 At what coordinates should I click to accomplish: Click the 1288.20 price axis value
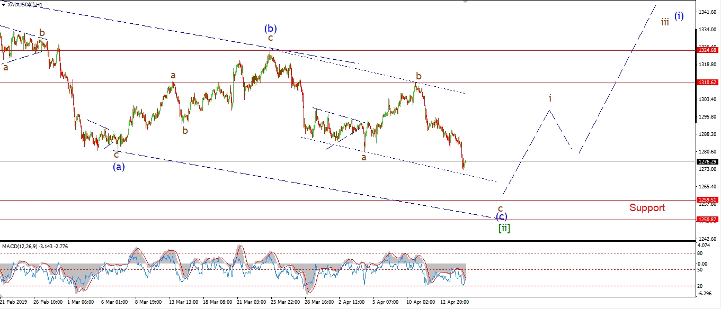tap(708, 134)
